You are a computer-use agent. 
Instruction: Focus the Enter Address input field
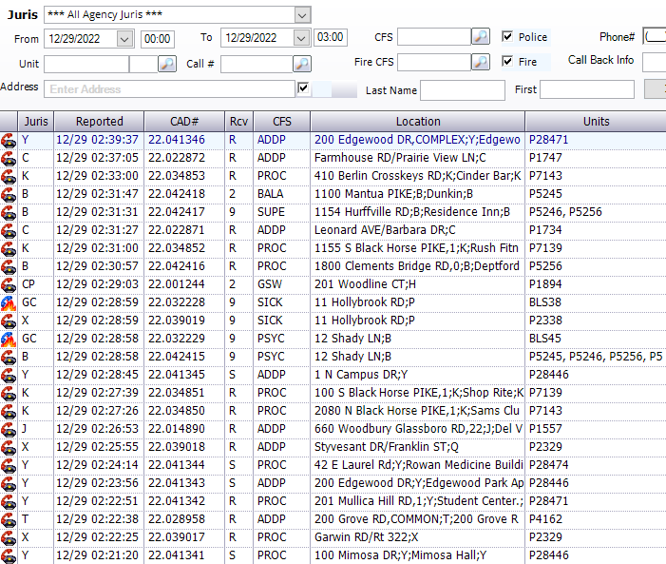tap(169, 89)
